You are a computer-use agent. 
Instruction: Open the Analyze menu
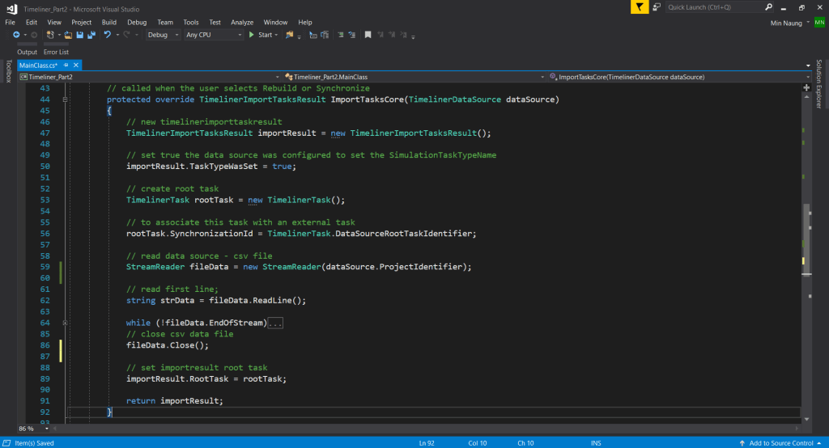pyautogui.click(x=242, y=22)
